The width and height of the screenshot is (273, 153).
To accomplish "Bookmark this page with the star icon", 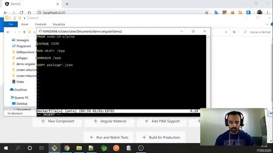I will [206, 12].
